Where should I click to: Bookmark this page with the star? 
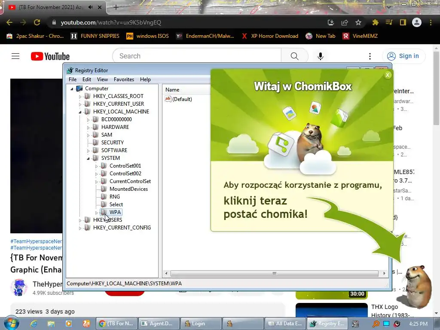(358, 22)
